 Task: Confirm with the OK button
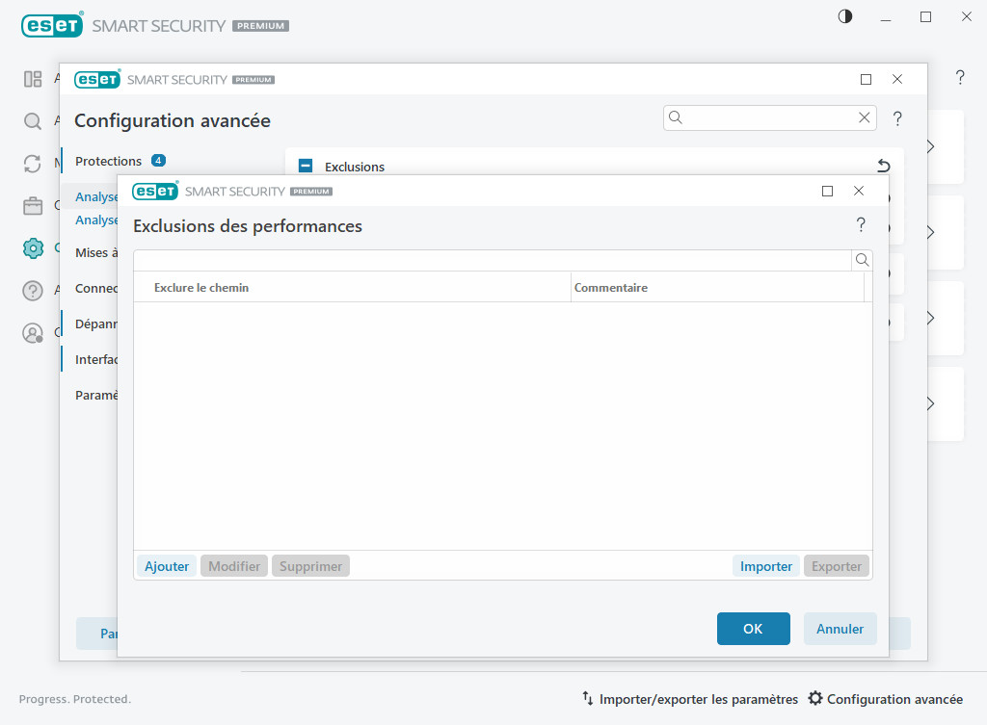(x=753, y=629)
